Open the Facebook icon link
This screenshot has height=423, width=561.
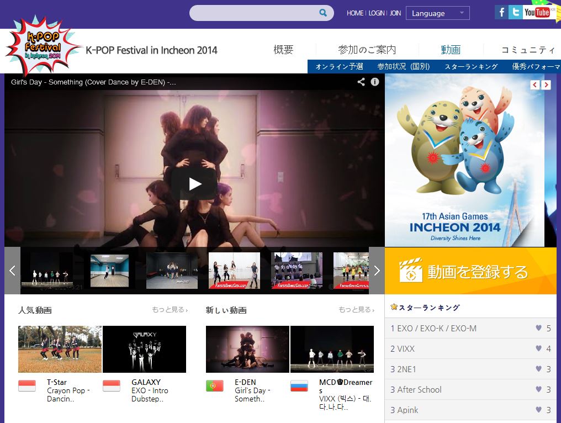[501, 13]
